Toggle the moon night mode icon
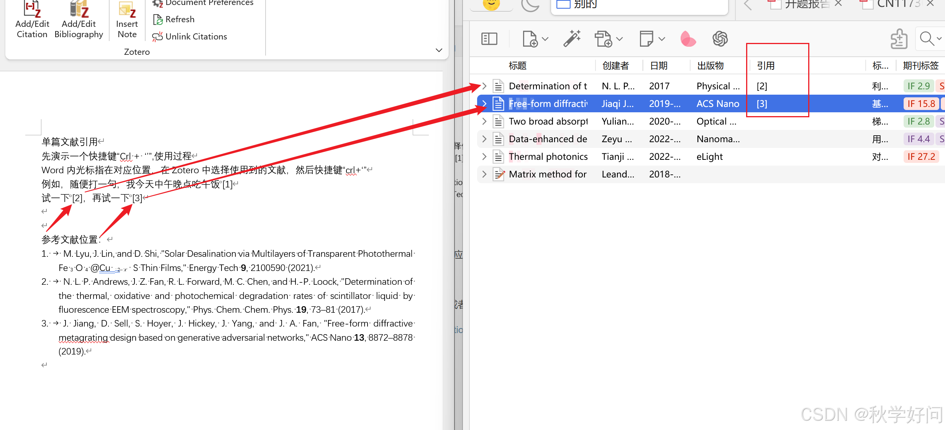Image resolution: width=945 pixels, height=430 pixels. point(530,5)
